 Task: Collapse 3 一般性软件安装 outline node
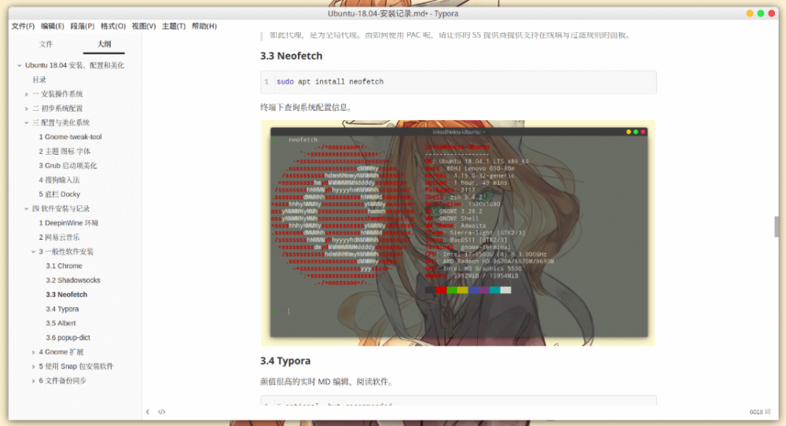pyautogui.click(x=34, y=252)
